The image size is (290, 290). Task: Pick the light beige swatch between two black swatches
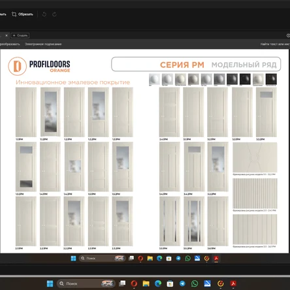click(x=258, y=79)
